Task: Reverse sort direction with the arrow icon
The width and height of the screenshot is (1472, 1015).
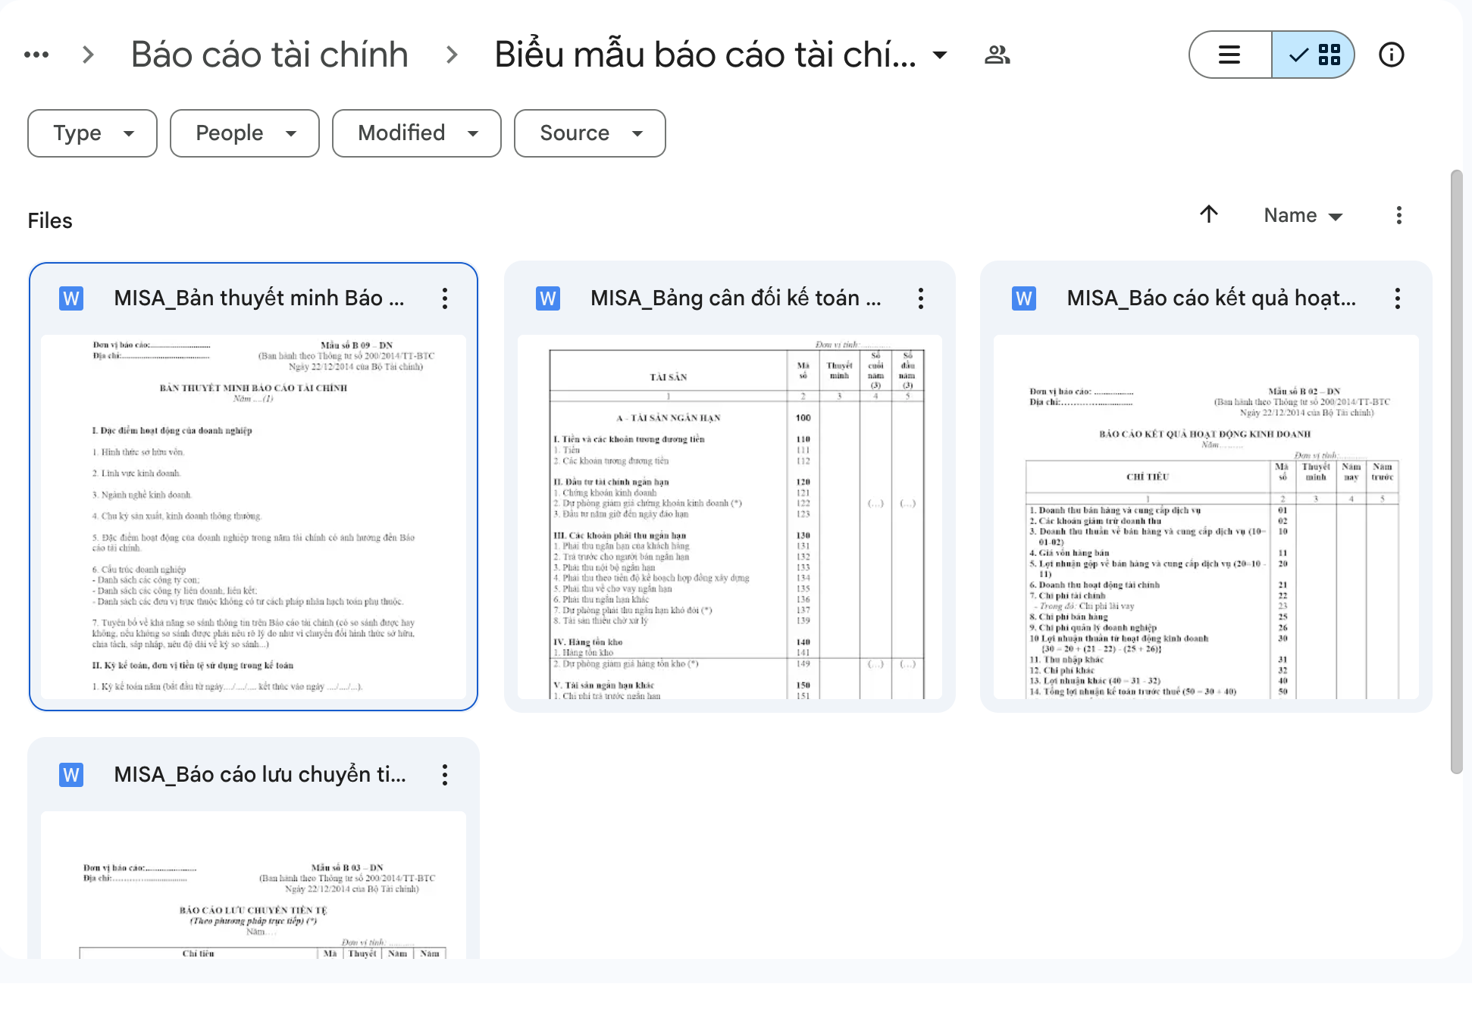Action: tap(1209, 214)
